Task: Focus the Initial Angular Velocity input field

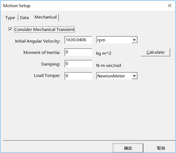Action: [78, 40]
